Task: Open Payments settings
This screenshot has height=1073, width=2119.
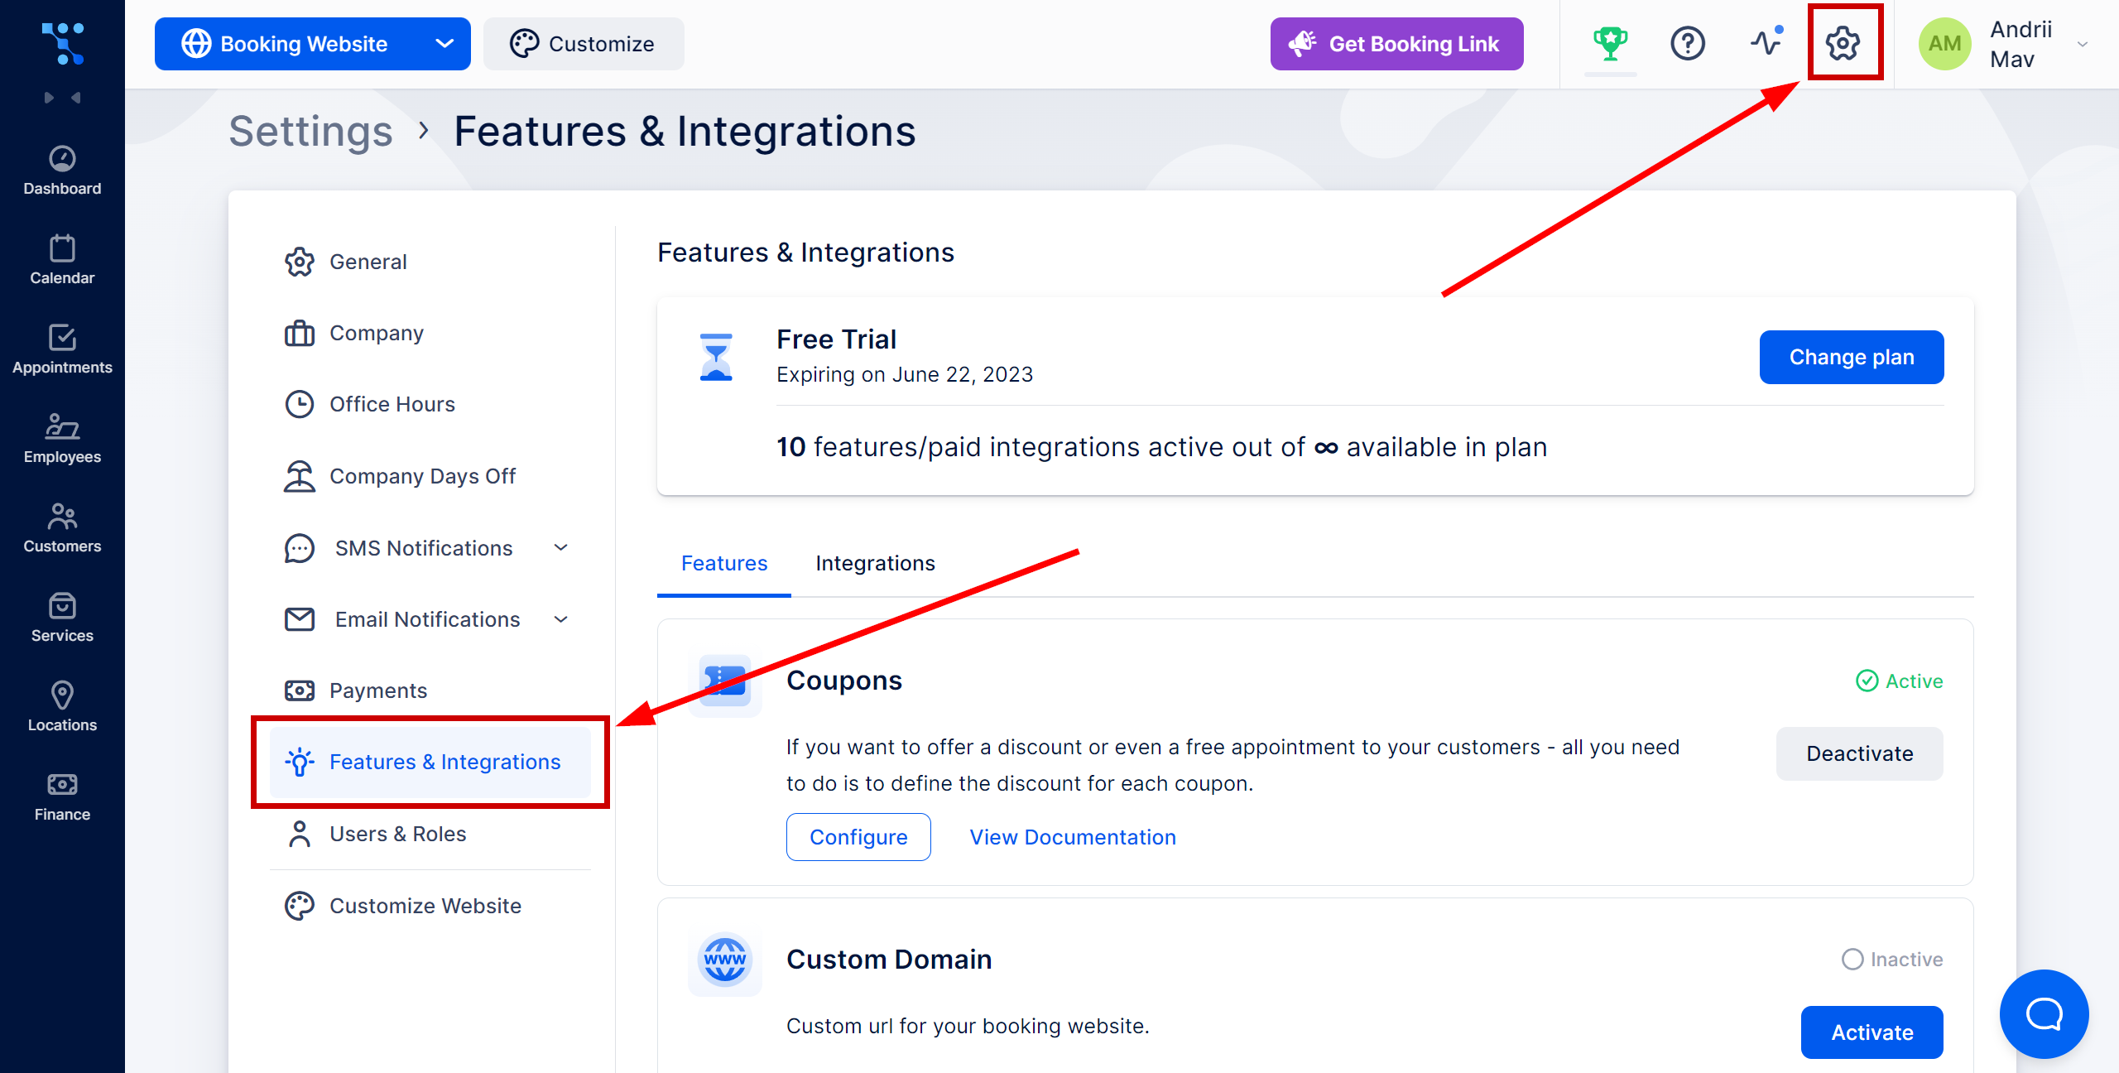Action: pyautogui.click(x=430, y=690)
